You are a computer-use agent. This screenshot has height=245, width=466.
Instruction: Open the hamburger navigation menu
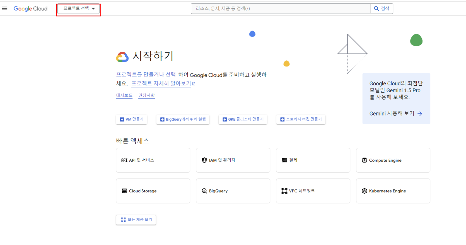click(x=5, y=9)
